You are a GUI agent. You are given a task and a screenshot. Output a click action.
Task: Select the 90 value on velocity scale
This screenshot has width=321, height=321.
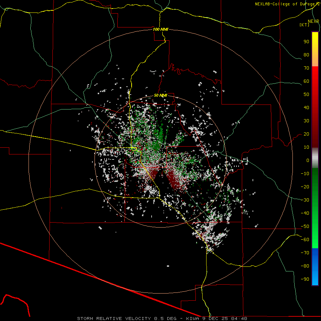tap(306, 42)
